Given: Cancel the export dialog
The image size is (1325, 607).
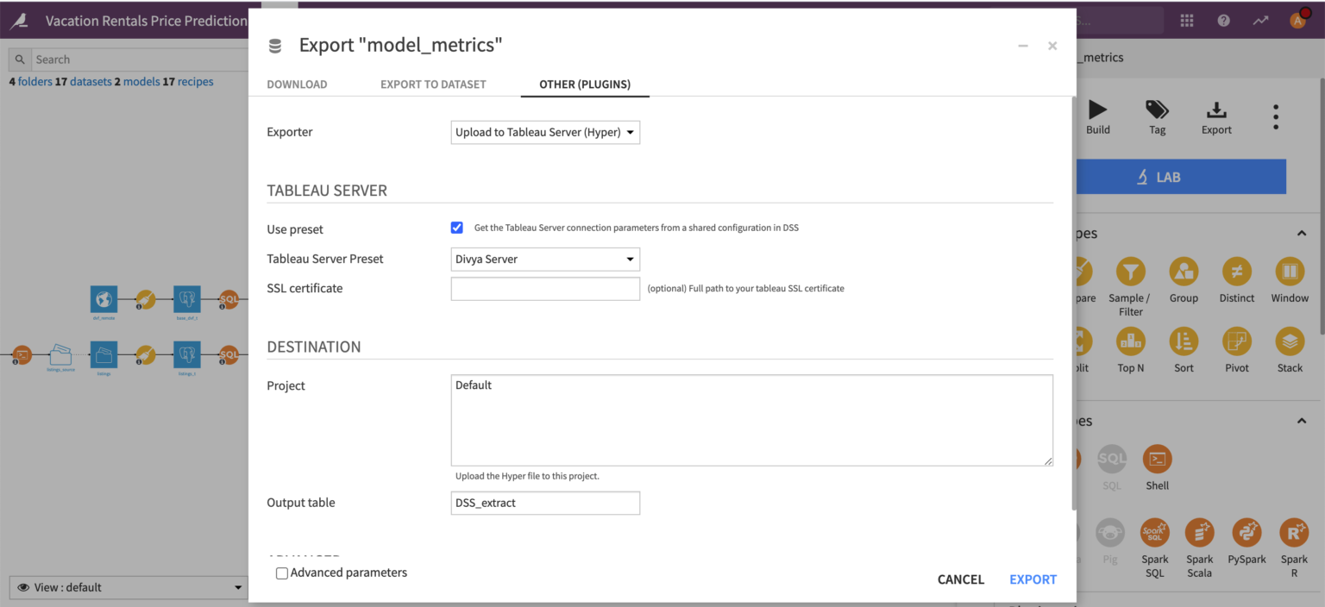Looking at the screenshot, I should click(960, 579).
